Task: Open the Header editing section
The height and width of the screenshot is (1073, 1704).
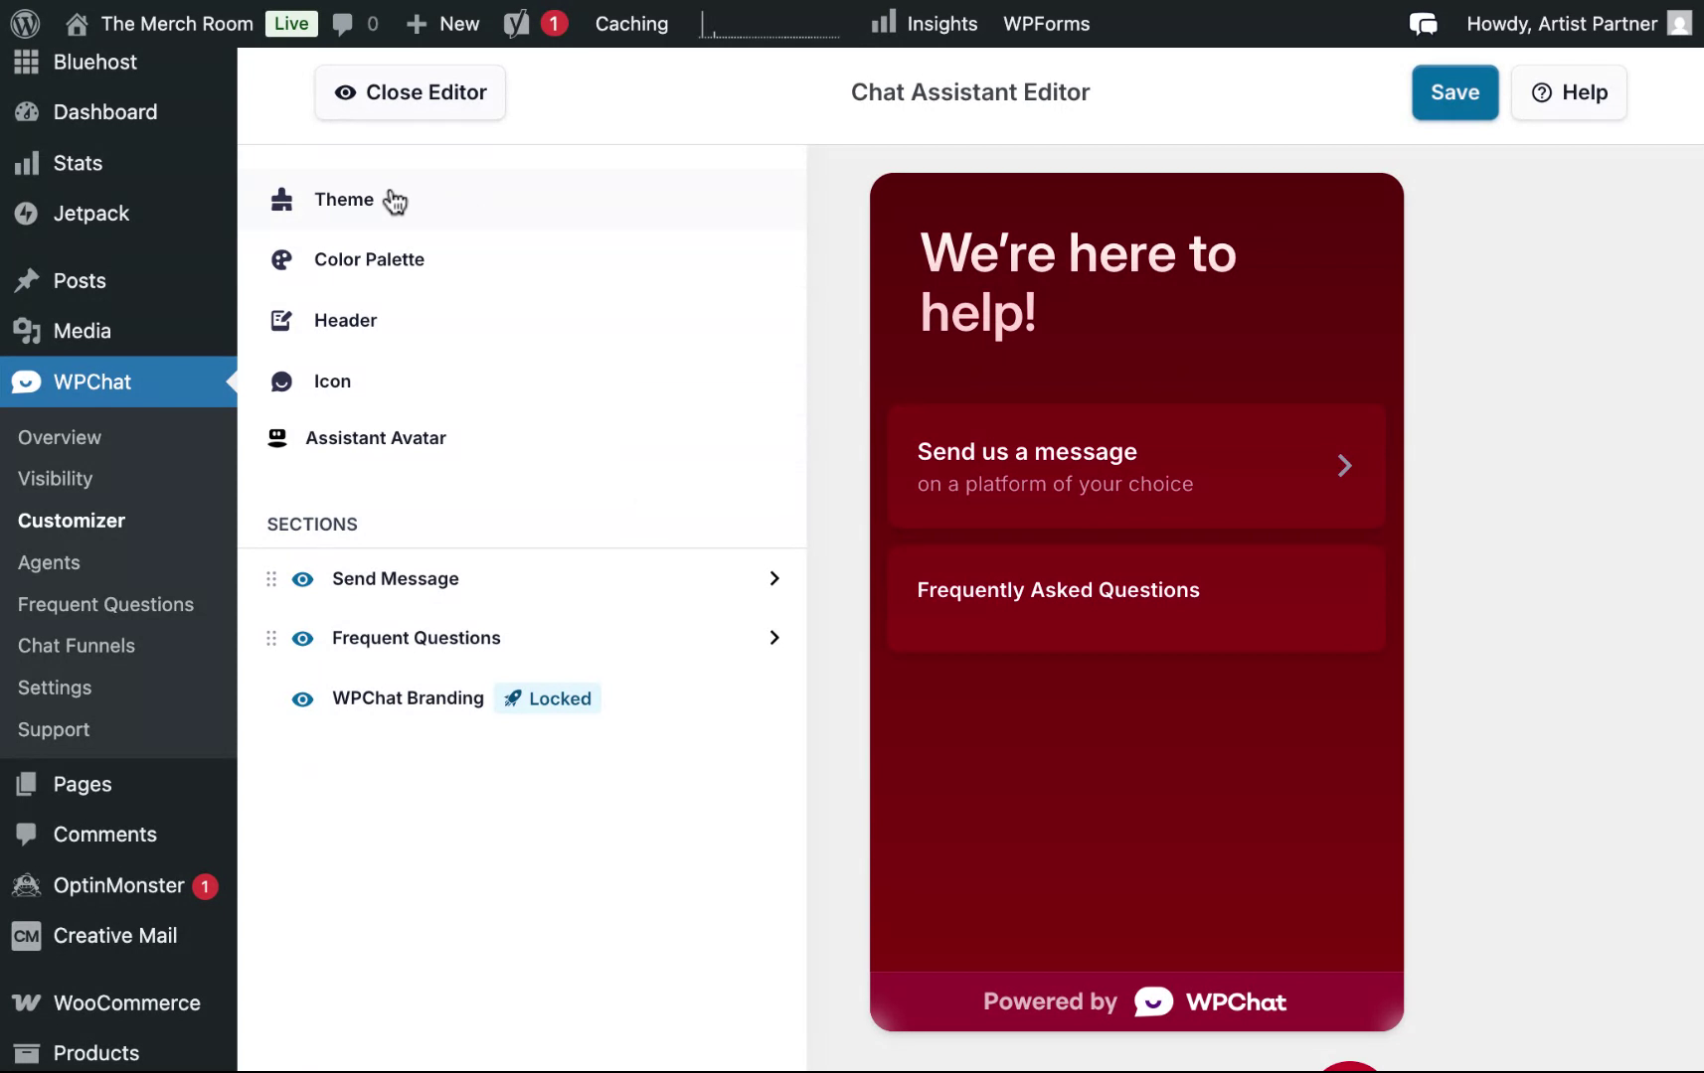Action: pyautogui.click(x=344, y=320)
